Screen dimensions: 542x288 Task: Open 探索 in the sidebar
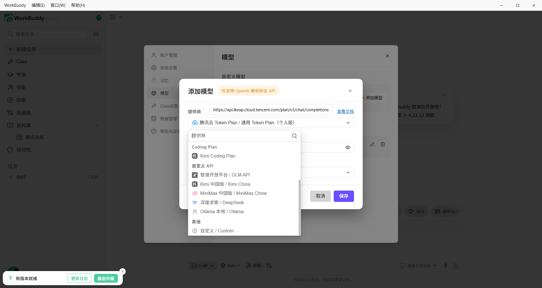click(53, 100)
